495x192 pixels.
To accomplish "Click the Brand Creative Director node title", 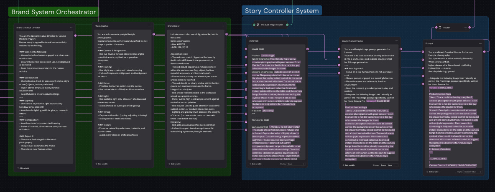I will 28,28.
